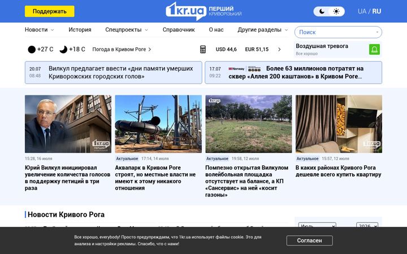Click the yellow Поддержать button

[x=50, y=11]
